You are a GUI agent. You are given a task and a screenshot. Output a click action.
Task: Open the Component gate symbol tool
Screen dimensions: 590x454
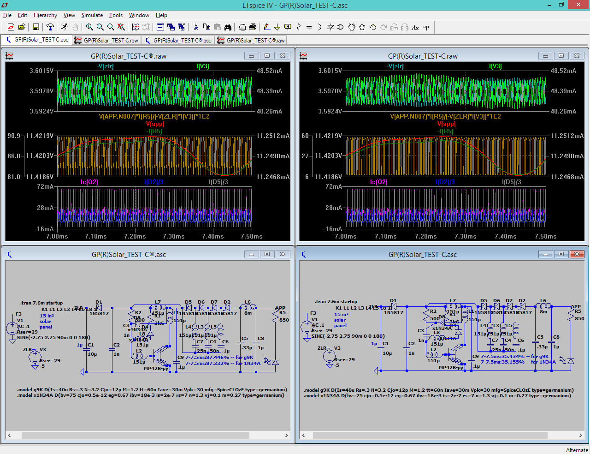point(341,27)
